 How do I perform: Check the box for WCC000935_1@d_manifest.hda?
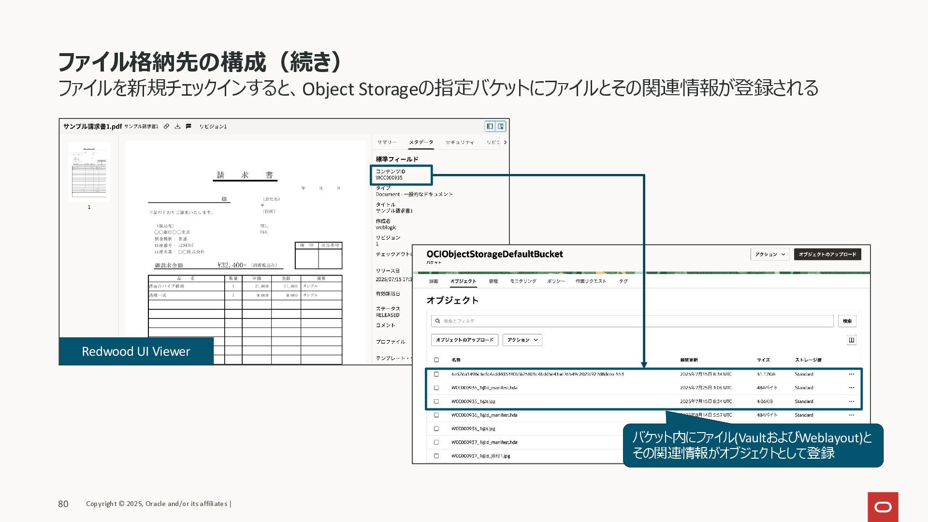point(436,388)
